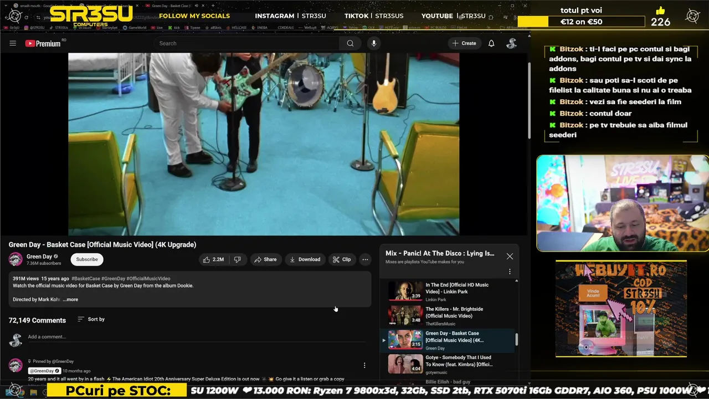Click the 72,149 Comments heading
This screenshot has height=399, width=709.
37,320
